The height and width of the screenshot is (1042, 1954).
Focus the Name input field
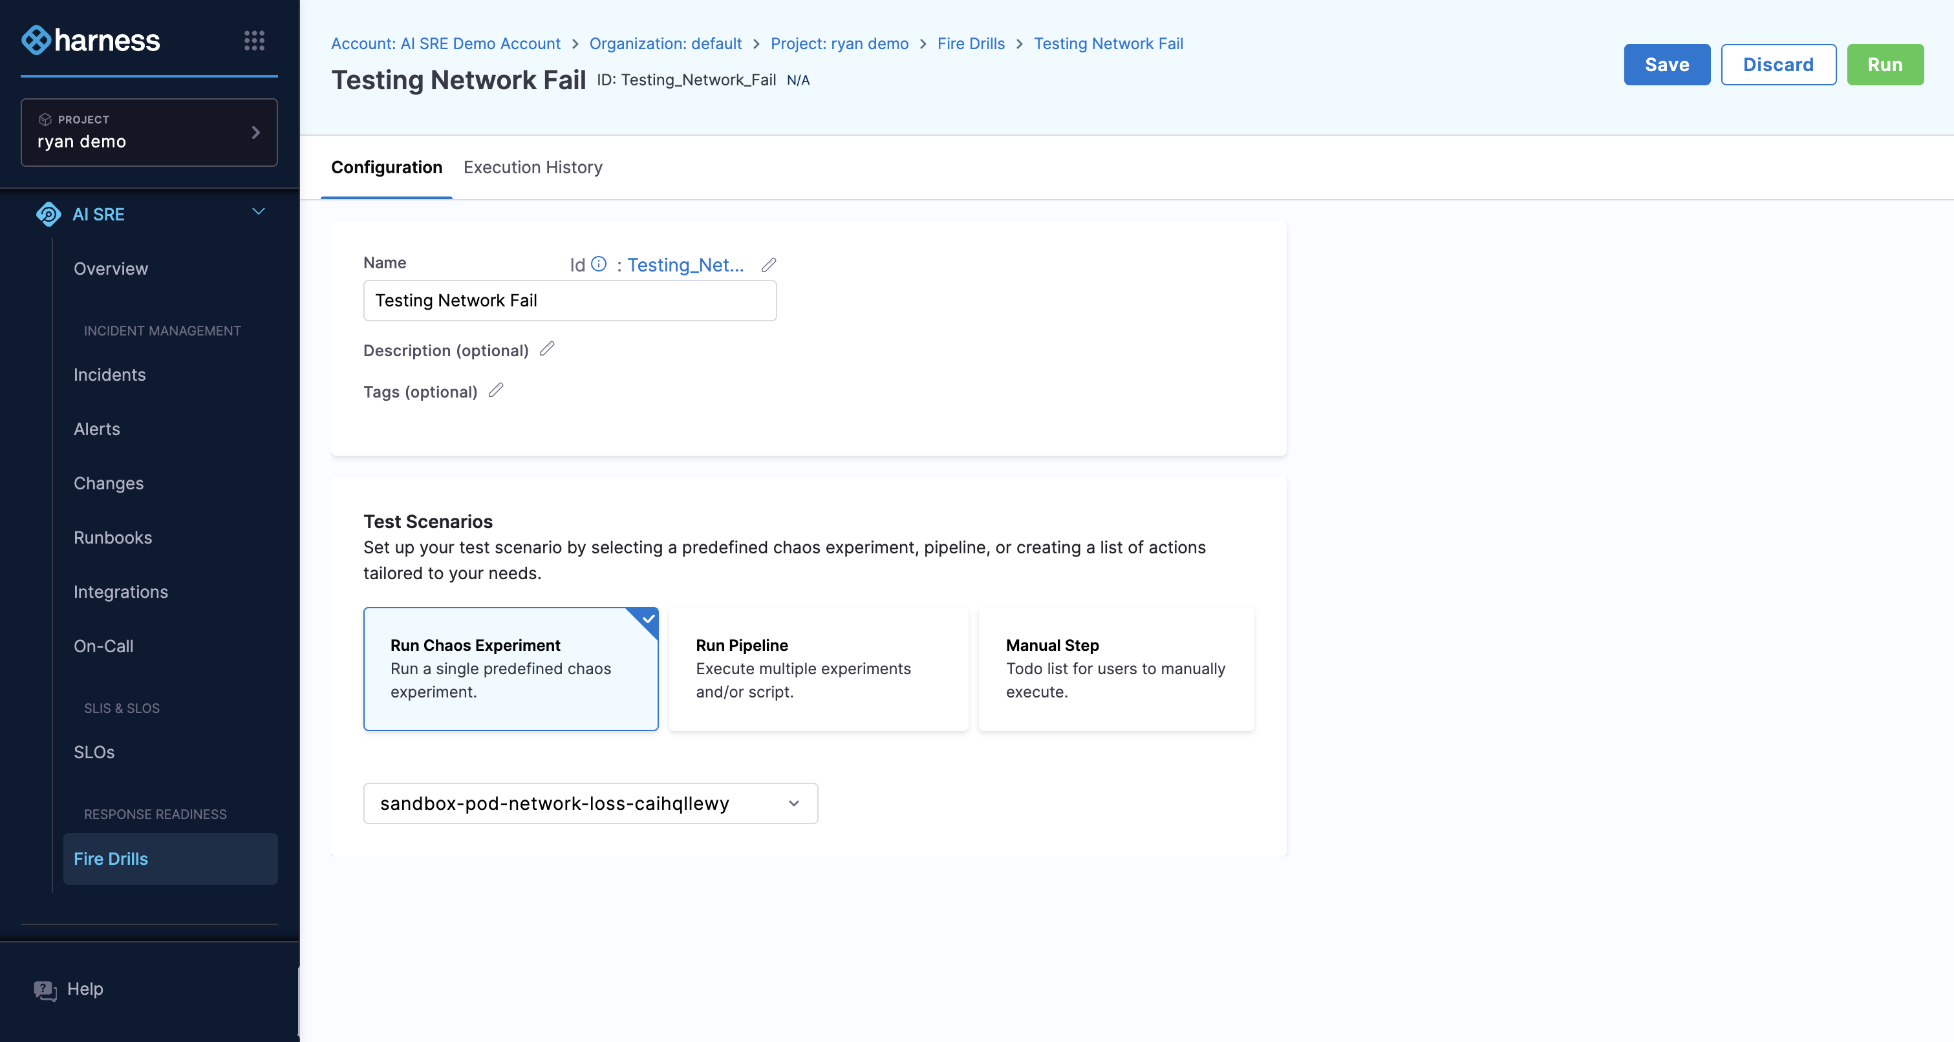[570, 301]
